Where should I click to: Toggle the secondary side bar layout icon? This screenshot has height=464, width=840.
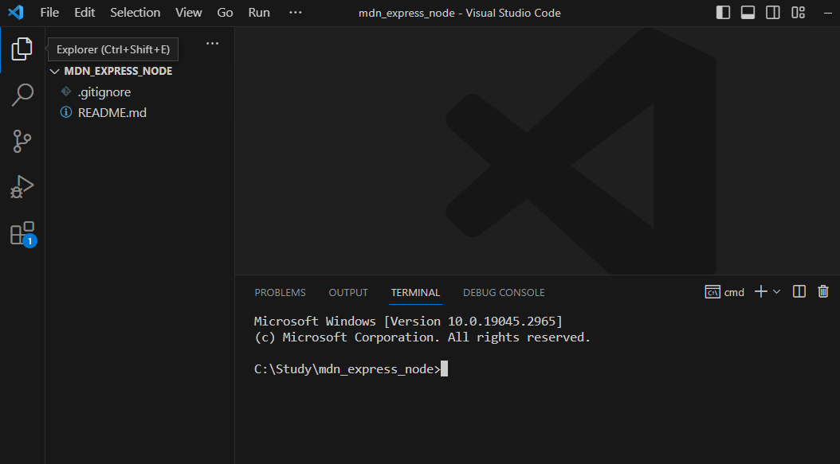click(773, 12)
